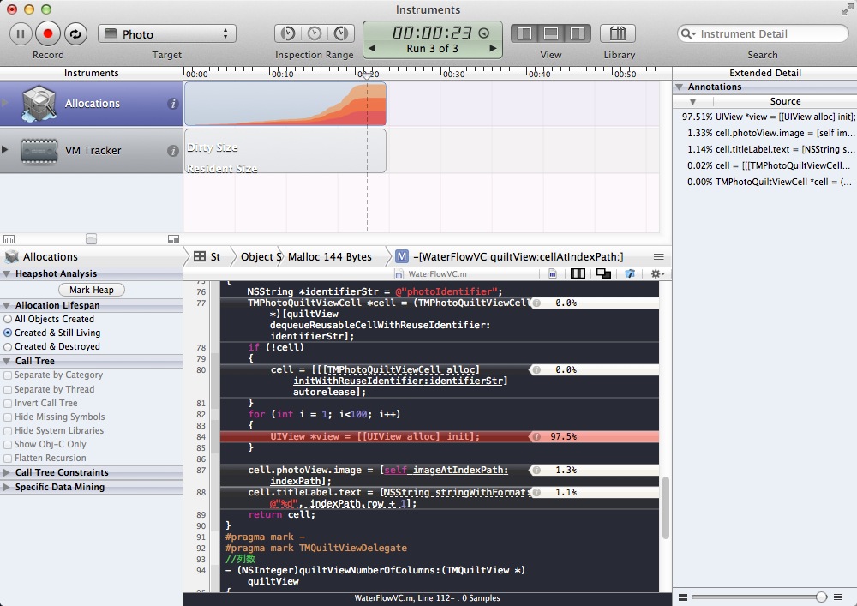857x606 pixels.
Task: Collapse the Annotations section
Action: (680, 87)
